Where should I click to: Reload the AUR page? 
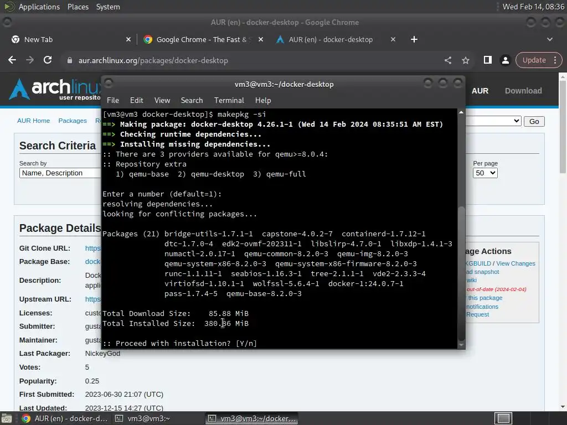[x=48, y=60]
